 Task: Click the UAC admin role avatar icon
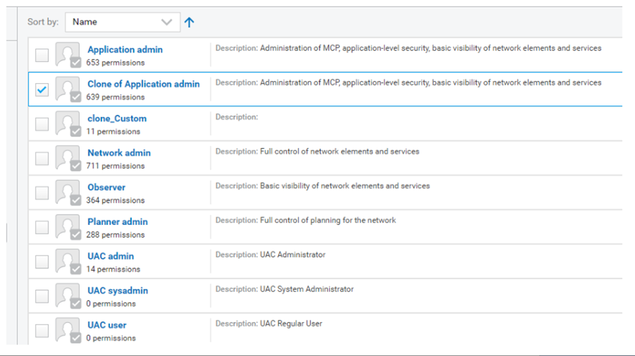68,261
